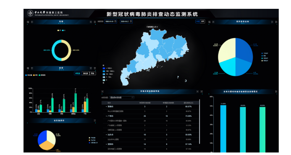Maximize city bar chart panel
Screen dimensions: 291x155
(276, 92)
